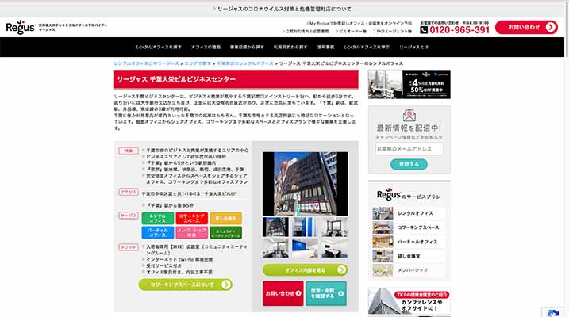The height and width of the screenshot is (317, 569).
Task: Click the dark green コミュニティミーティングルーム tag
Action: point(225,232)
